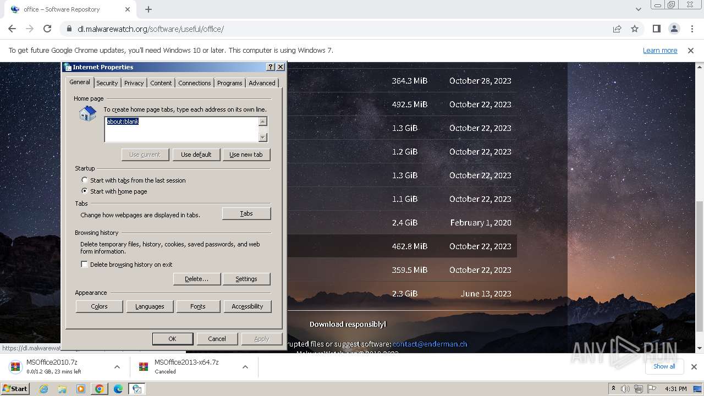Open the Windows Start menu
Screen dimensions: 704x396
15,388
